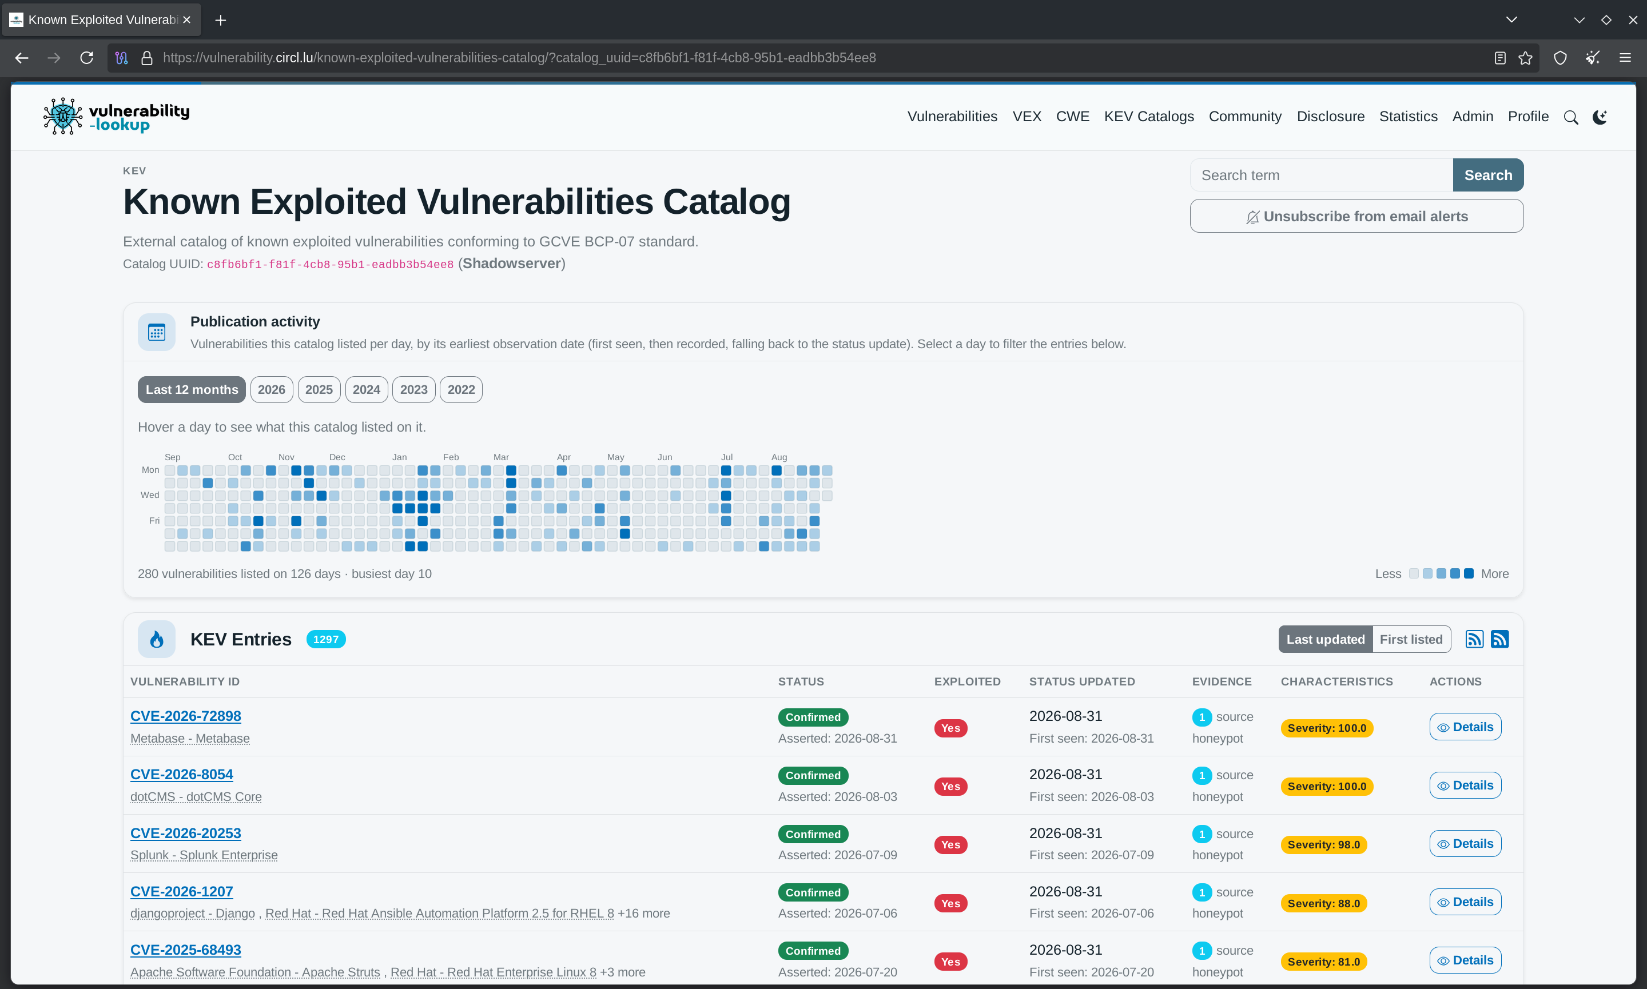Filter activity to year 2025
Viewport: 1647px width, 989px height.
pos(319,389)
